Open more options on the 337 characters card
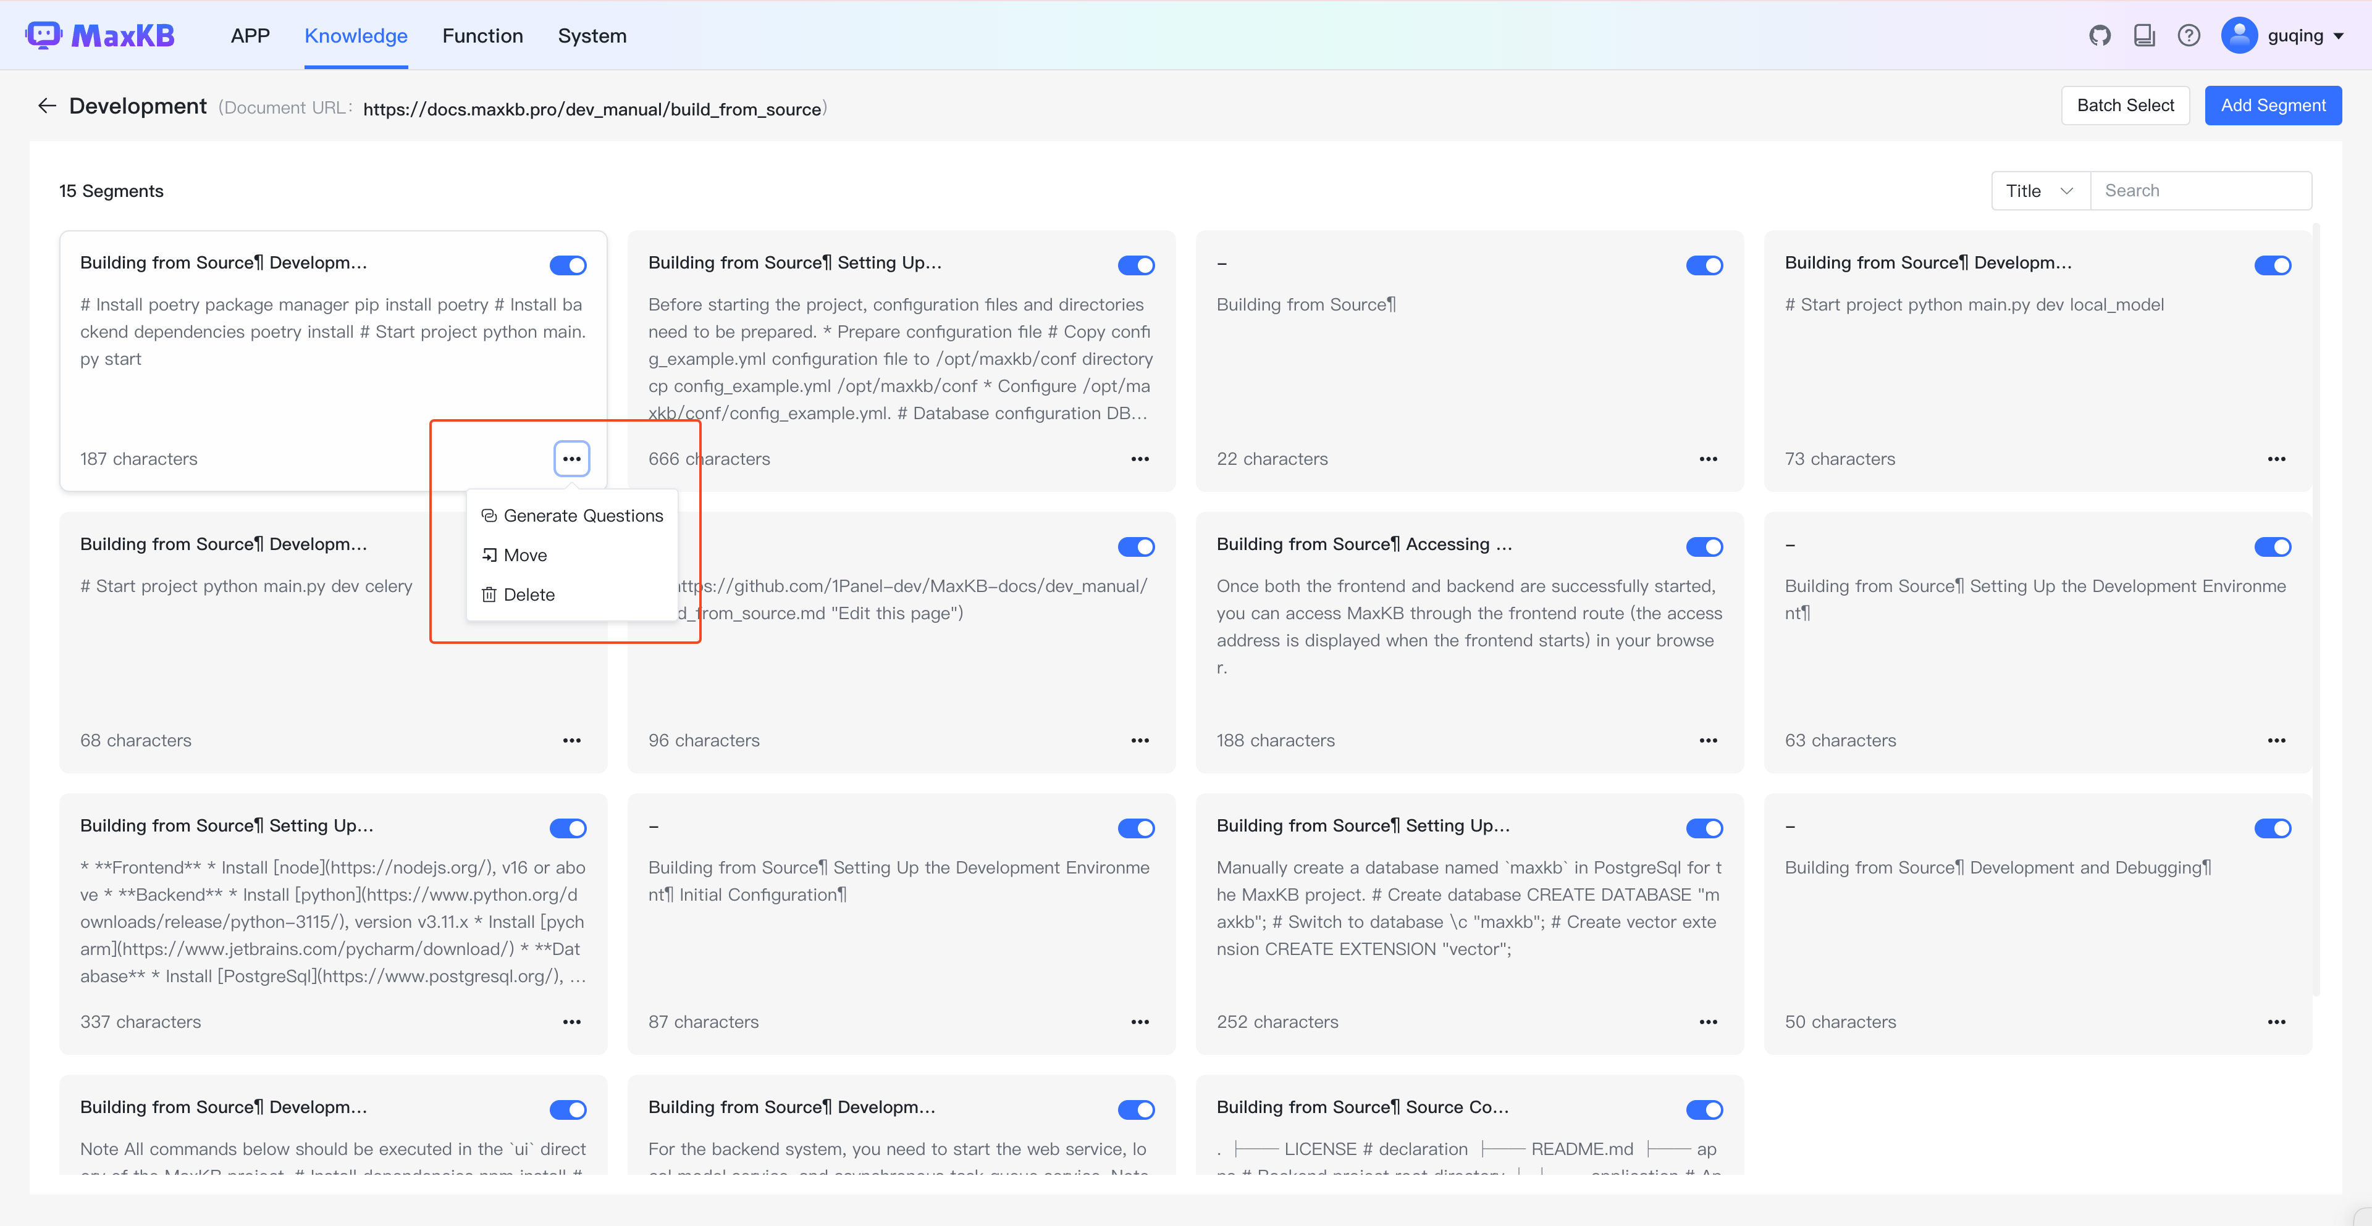The height and width of the screenshot is (1226, 2372). (x=572, y=1022)
